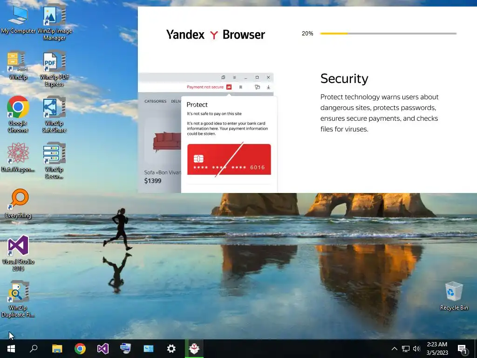
Task: Click the Security heading
Action: [344, 79]
